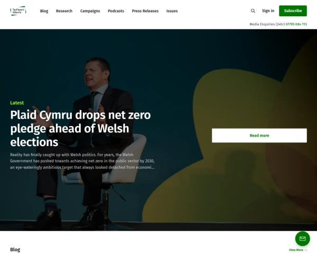The height and width of the screenshot is (253, 317).
Task: Click the Latest label above headline
Action: coord(17,103)
